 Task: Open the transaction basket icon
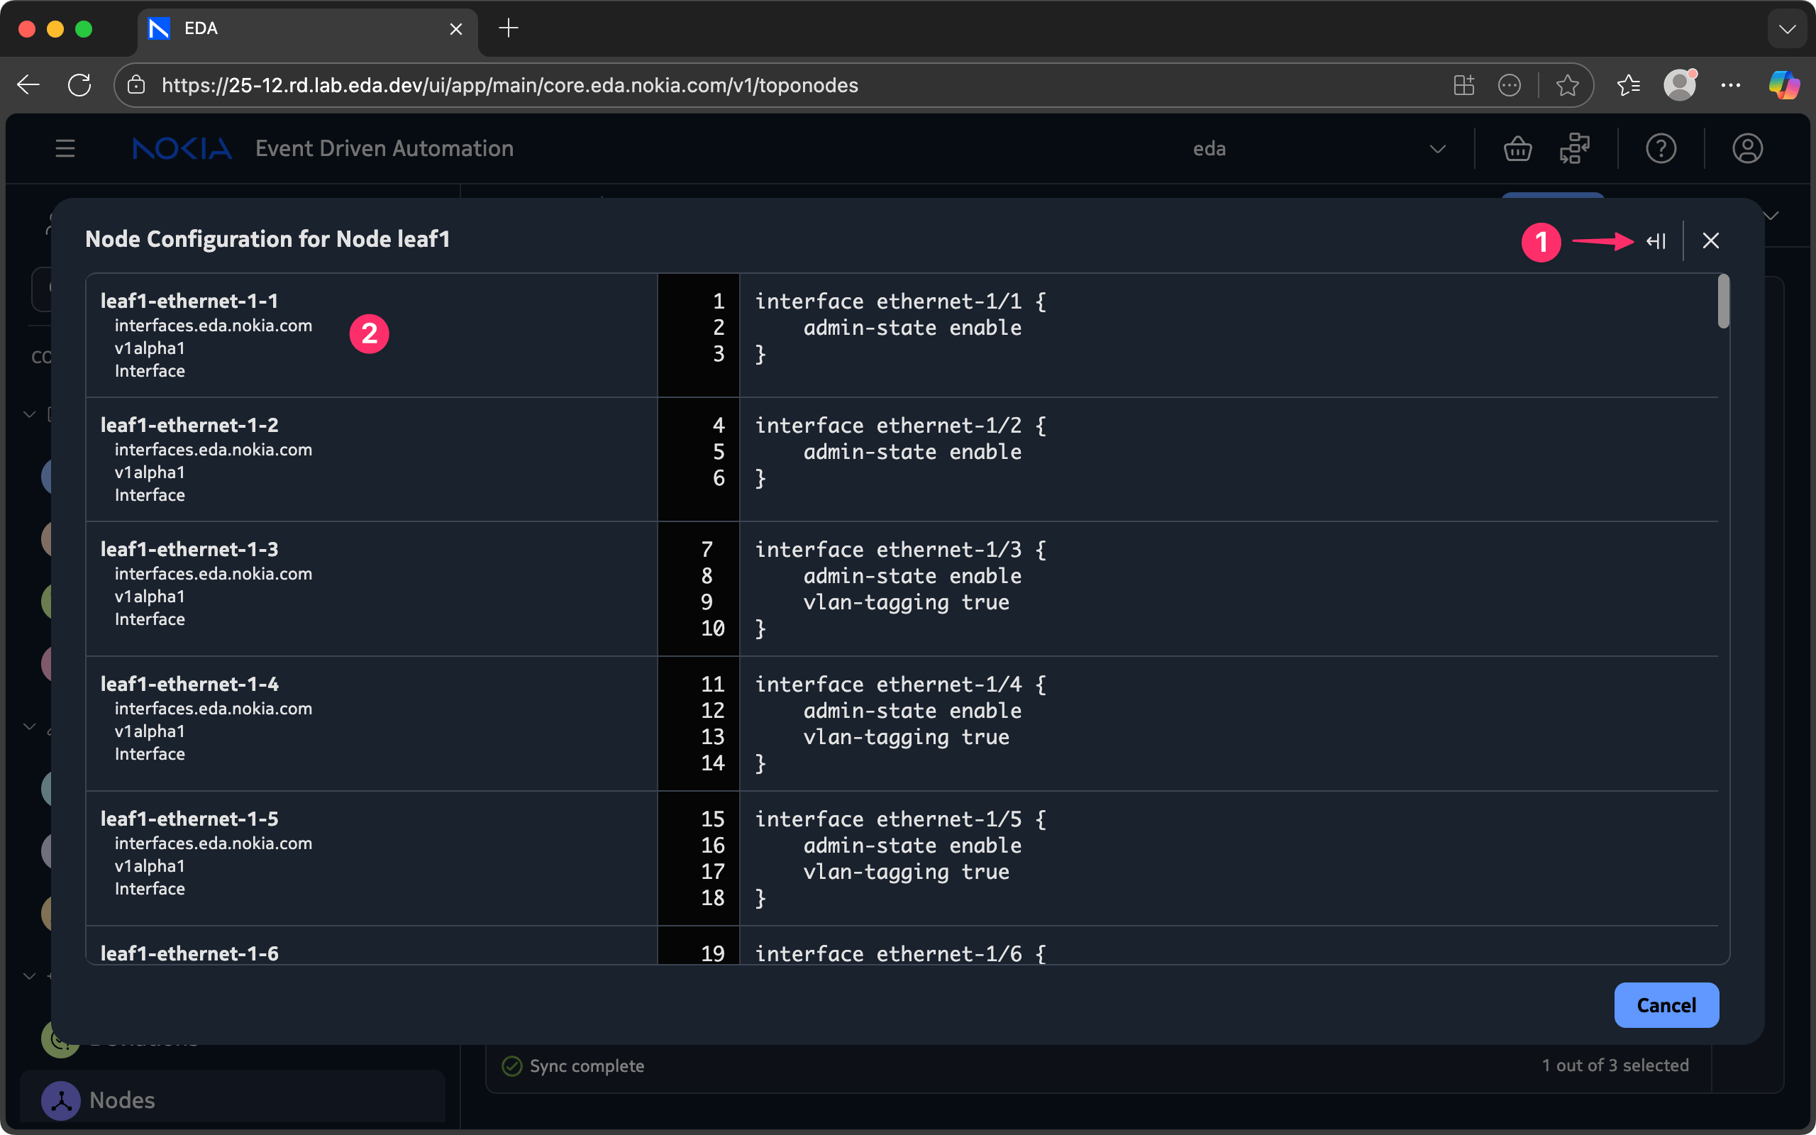point(1517,149)
